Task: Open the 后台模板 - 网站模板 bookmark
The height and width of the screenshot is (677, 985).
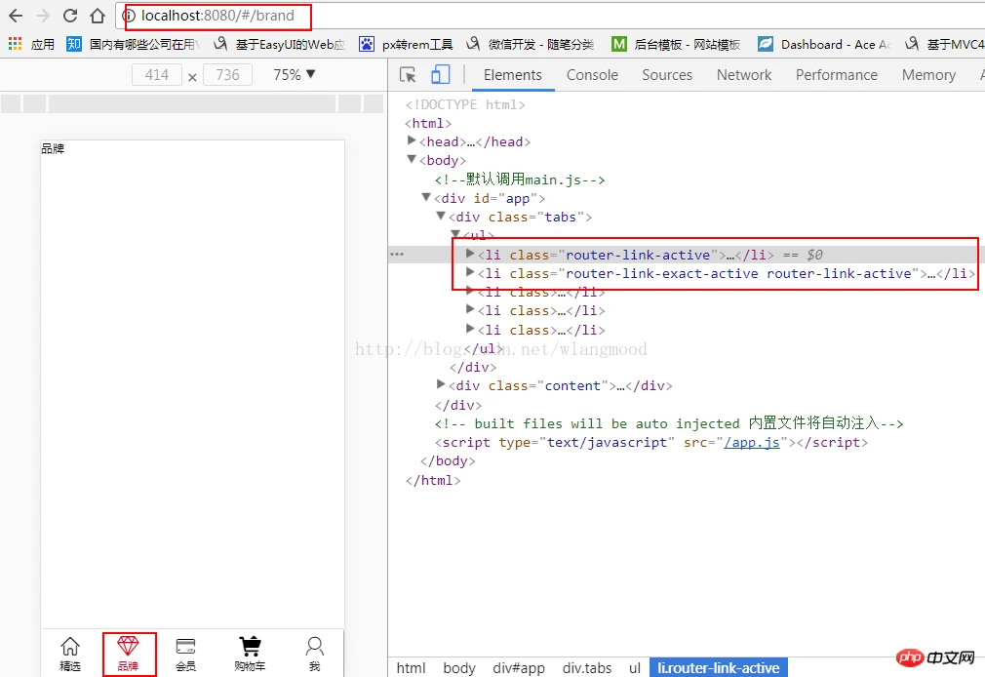Action: pos(676,44)
